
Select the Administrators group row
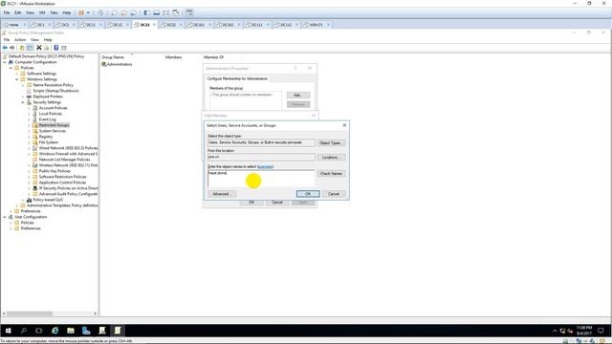(117, 64)
